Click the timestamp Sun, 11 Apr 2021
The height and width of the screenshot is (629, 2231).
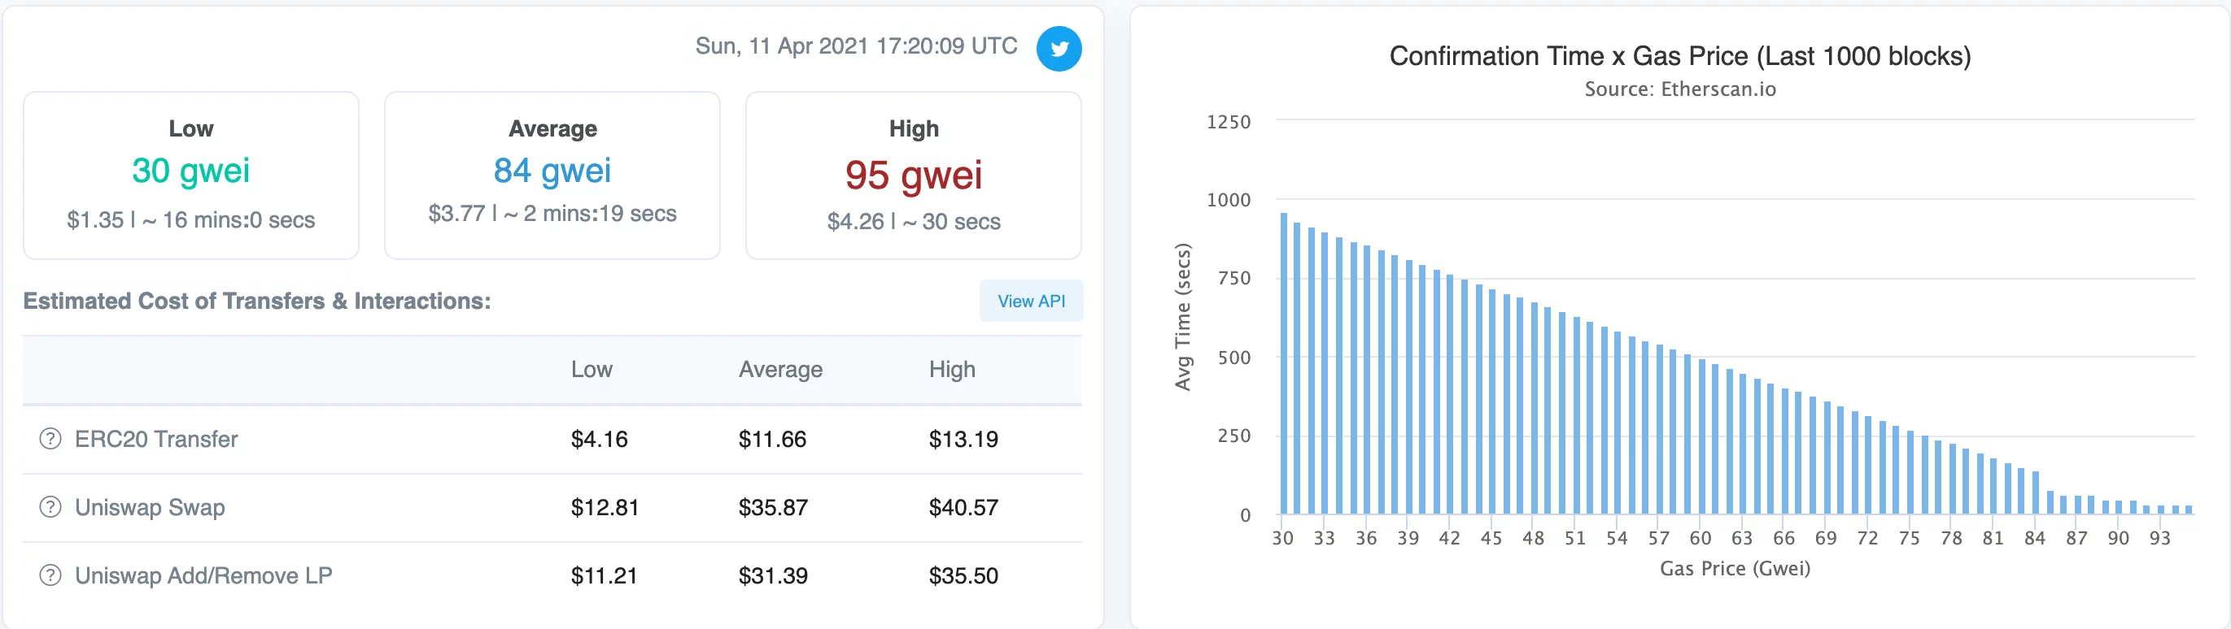856,46
